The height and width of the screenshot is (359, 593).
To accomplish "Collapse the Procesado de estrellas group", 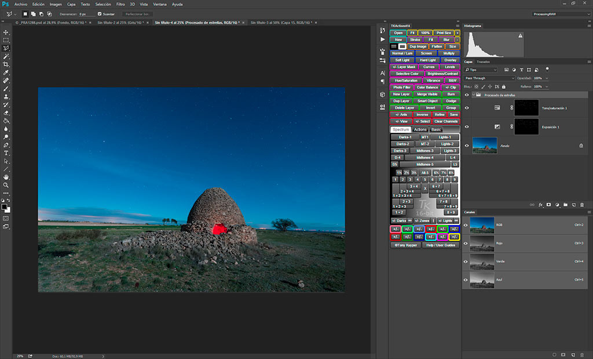I will pos(474,95).
